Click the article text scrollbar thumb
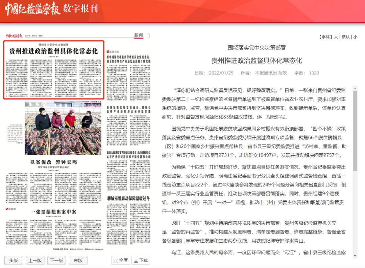The width and height of the screenshot is (365, 268). click(355, 131)
